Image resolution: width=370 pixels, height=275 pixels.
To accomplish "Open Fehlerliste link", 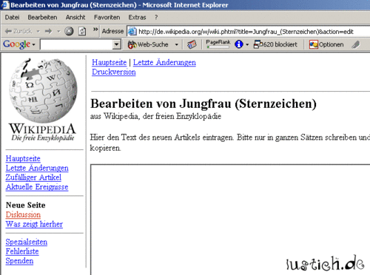I will (x=22, y=251).
